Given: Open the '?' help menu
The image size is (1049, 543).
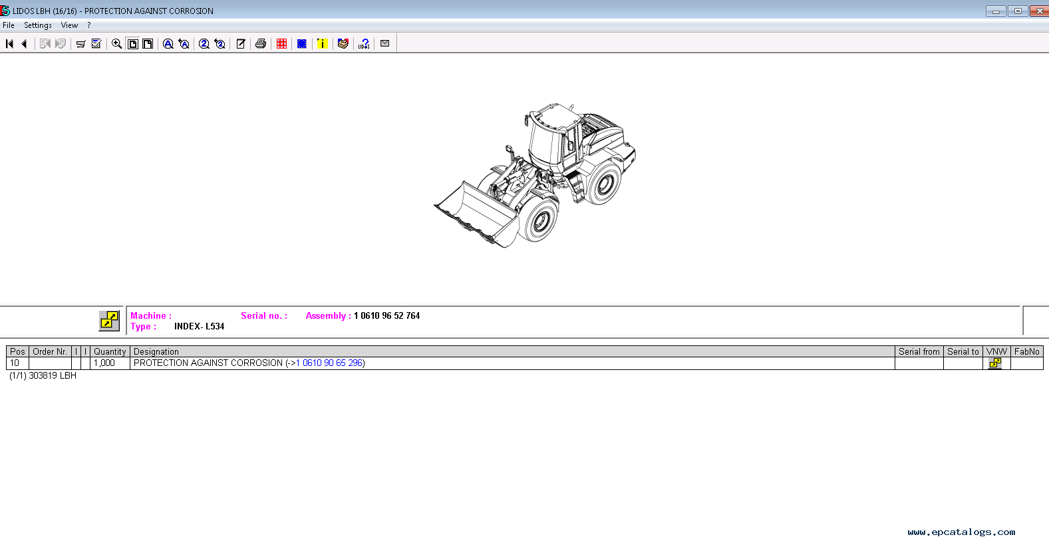Looking at the screenshot, I should click(x=89, y=25).
